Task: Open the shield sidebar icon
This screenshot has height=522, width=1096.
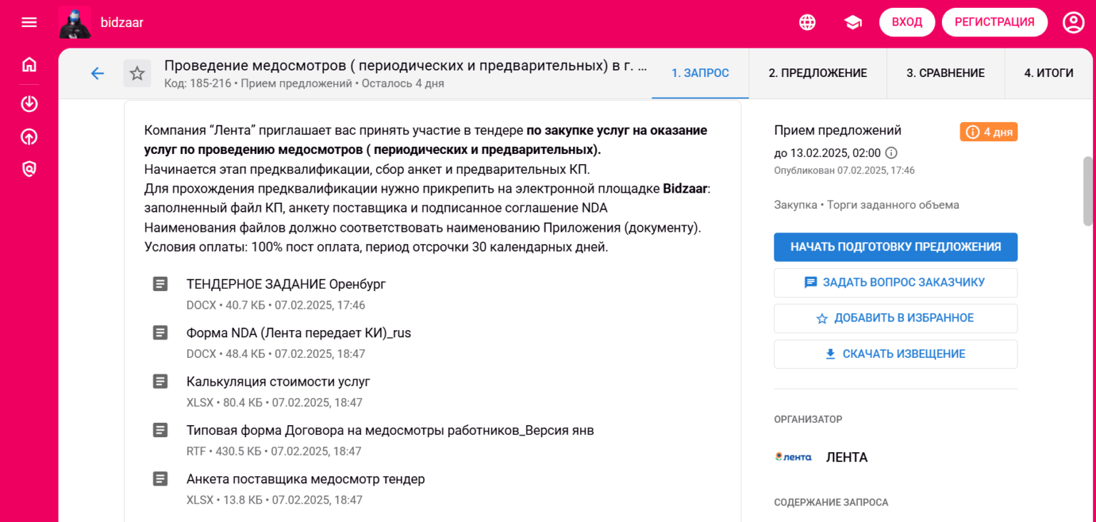Action: pyautogui.click(x=29, y=169)
